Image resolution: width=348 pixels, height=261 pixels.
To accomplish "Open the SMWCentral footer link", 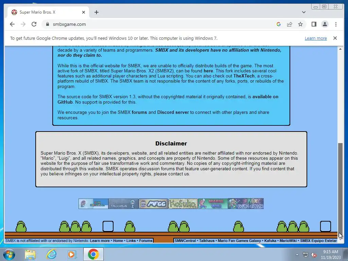I will 185,241.
